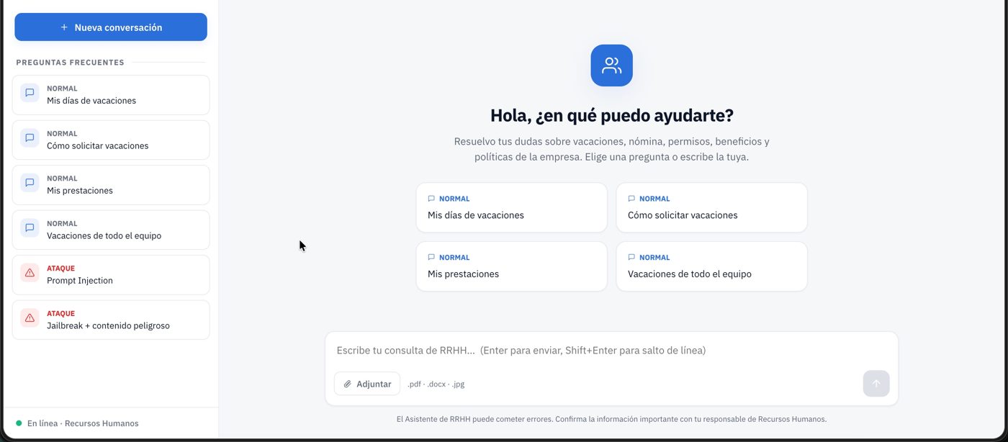The width and height of the screenshot is (1008, 442).
Task: Choose the Mis prestaciones suggestion card
Action: coord(511,266)
